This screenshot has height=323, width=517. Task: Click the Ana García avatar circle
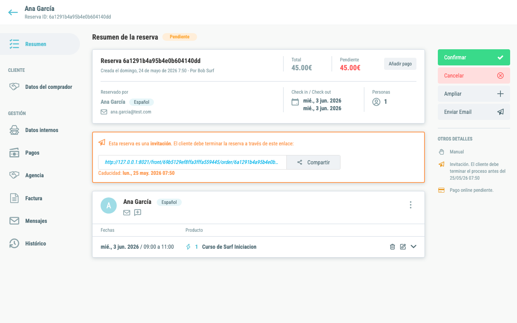(x=109, y=206)
